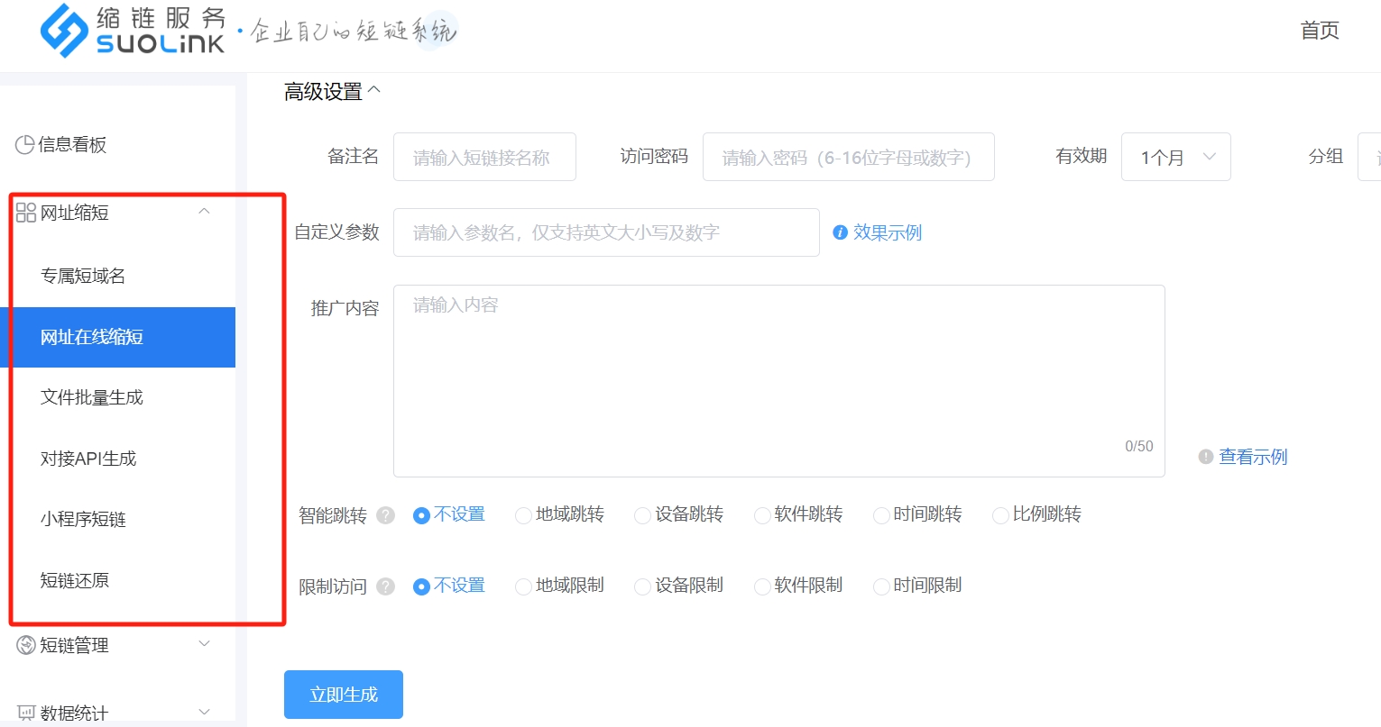
Task: Expand the 短链管理 menu chevron
Action: point(205,644)
